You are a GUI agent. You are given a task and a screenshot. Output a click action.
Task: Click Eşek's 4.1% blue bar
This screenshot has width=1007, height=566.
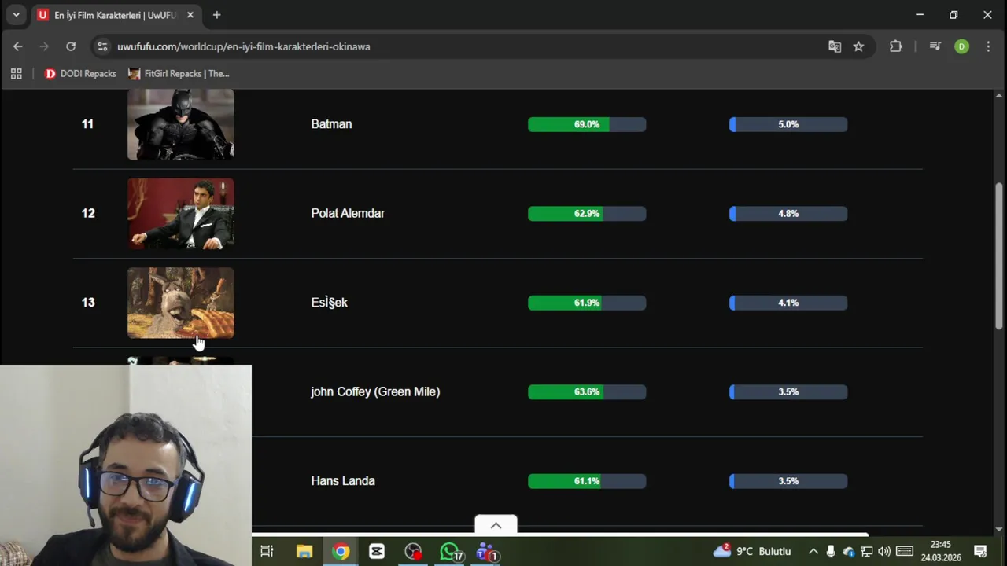tap(788, 303)
